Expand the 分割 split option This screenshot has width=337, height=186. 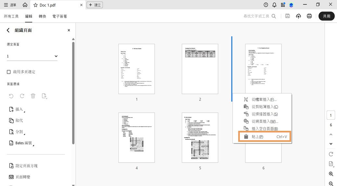pos(17,132)
